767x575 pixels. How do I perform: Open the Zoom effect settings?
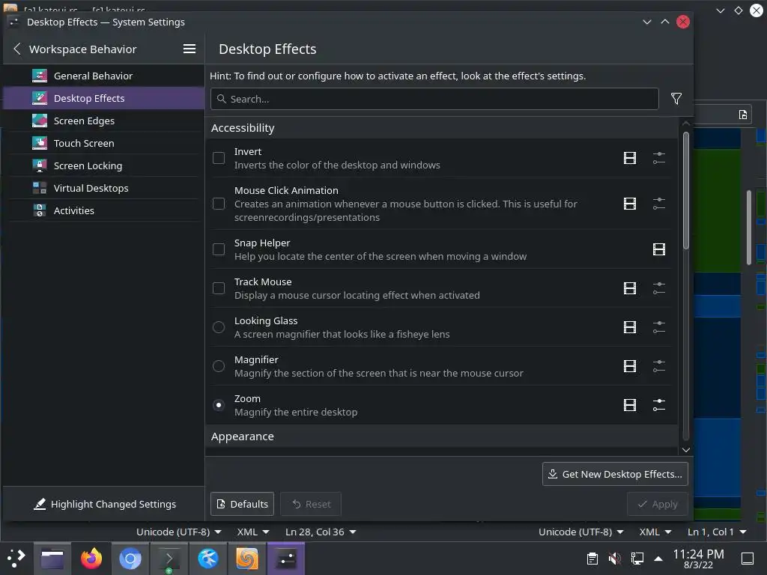(659, 405)
